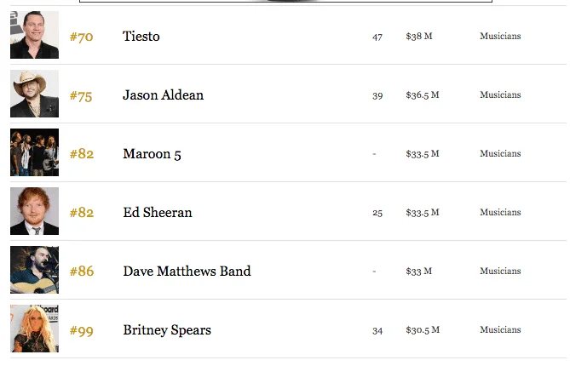Click Ed Sheeran's photo thumbnail

(x=34, y=211)
